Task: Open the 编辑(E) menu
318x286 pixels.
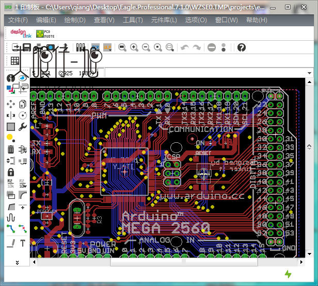Action: point(46,20)
